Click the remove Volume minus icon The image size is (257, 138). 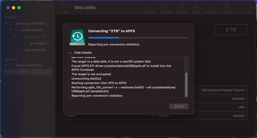click(154, 6)
